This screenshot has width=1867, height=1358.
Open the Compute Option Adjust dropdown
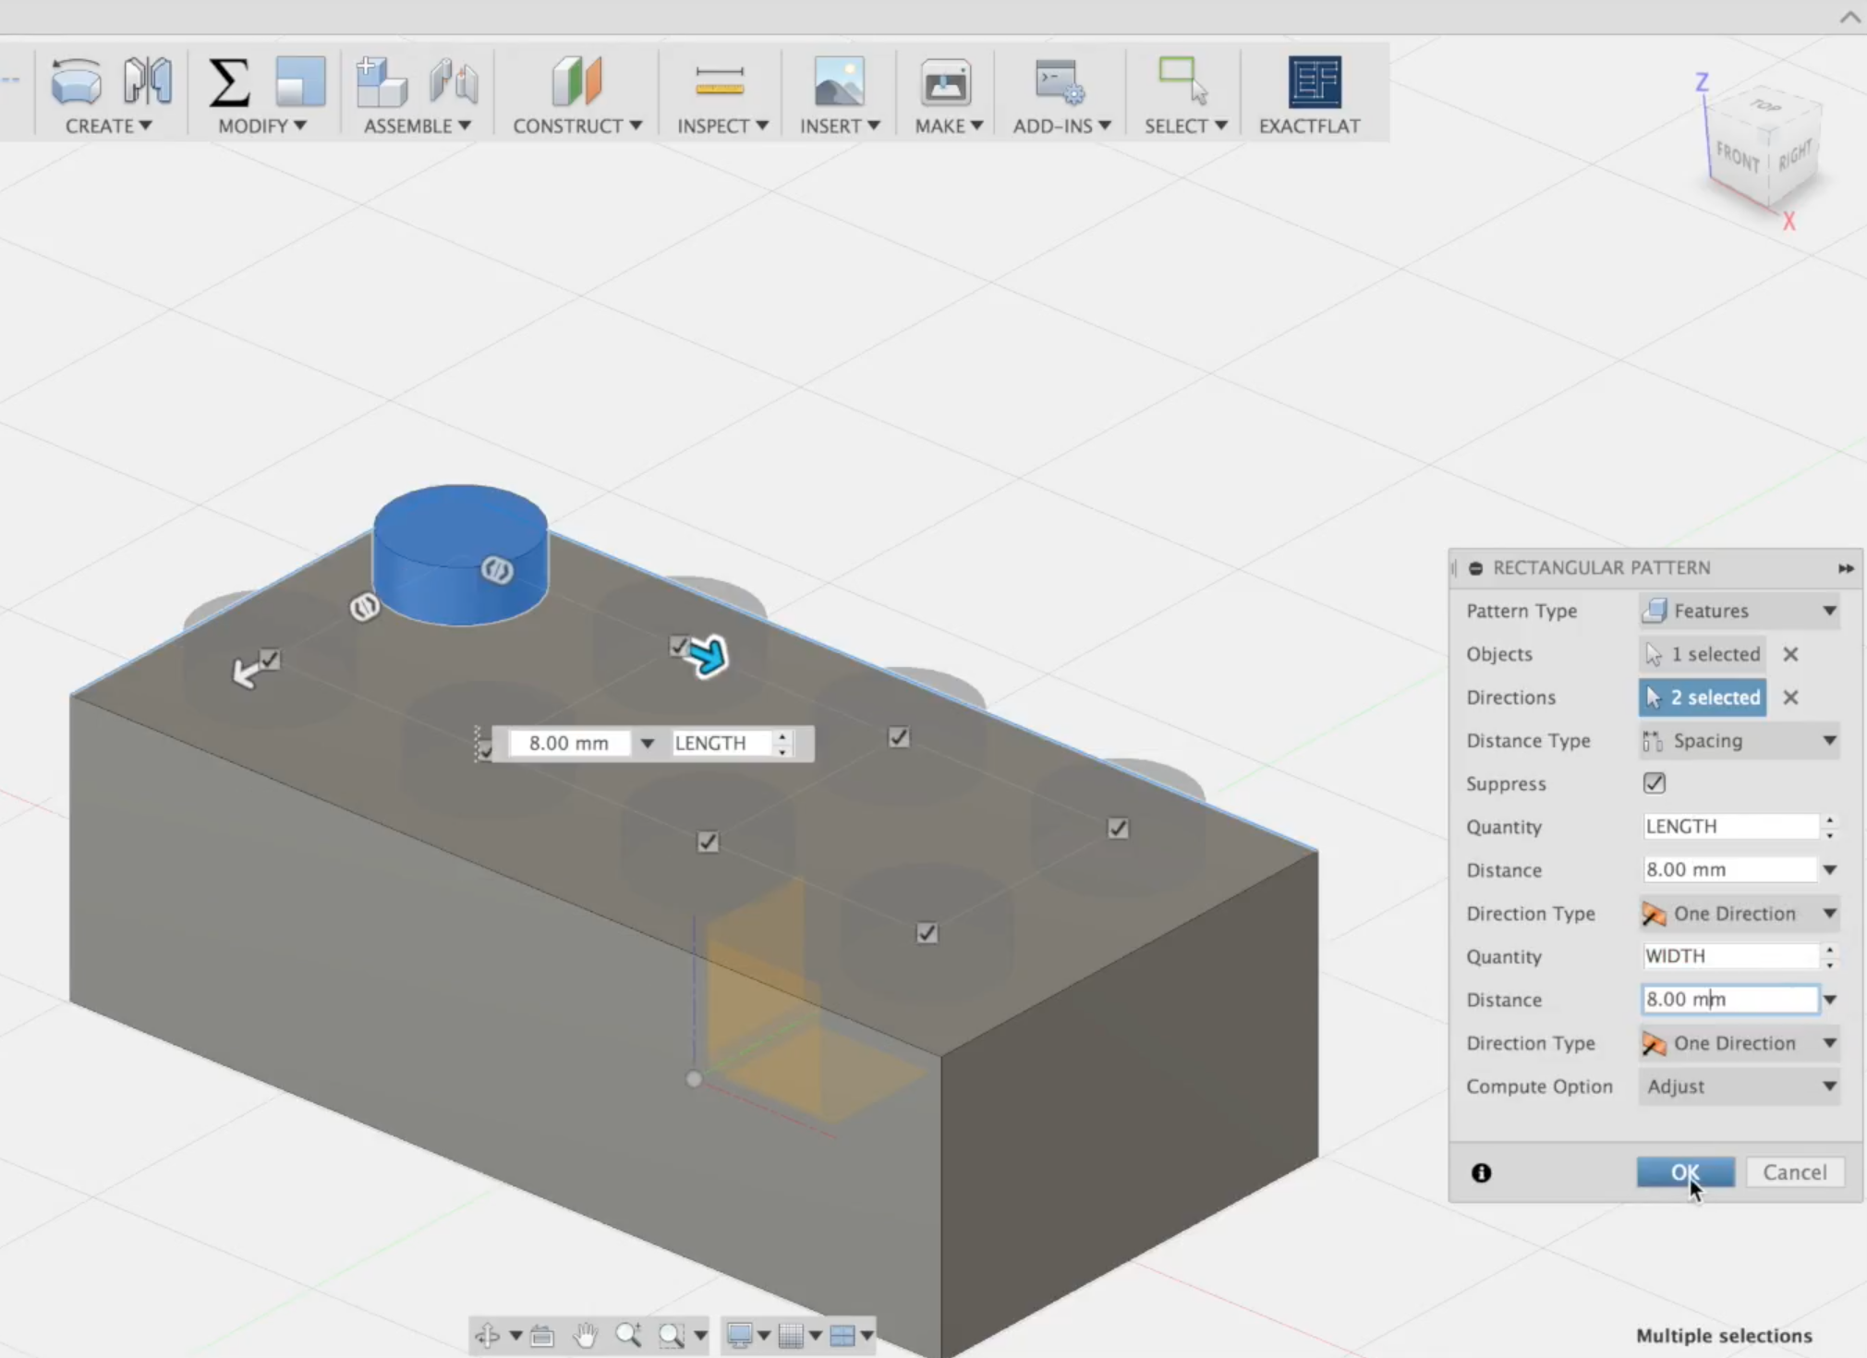pos(1740,1086)
